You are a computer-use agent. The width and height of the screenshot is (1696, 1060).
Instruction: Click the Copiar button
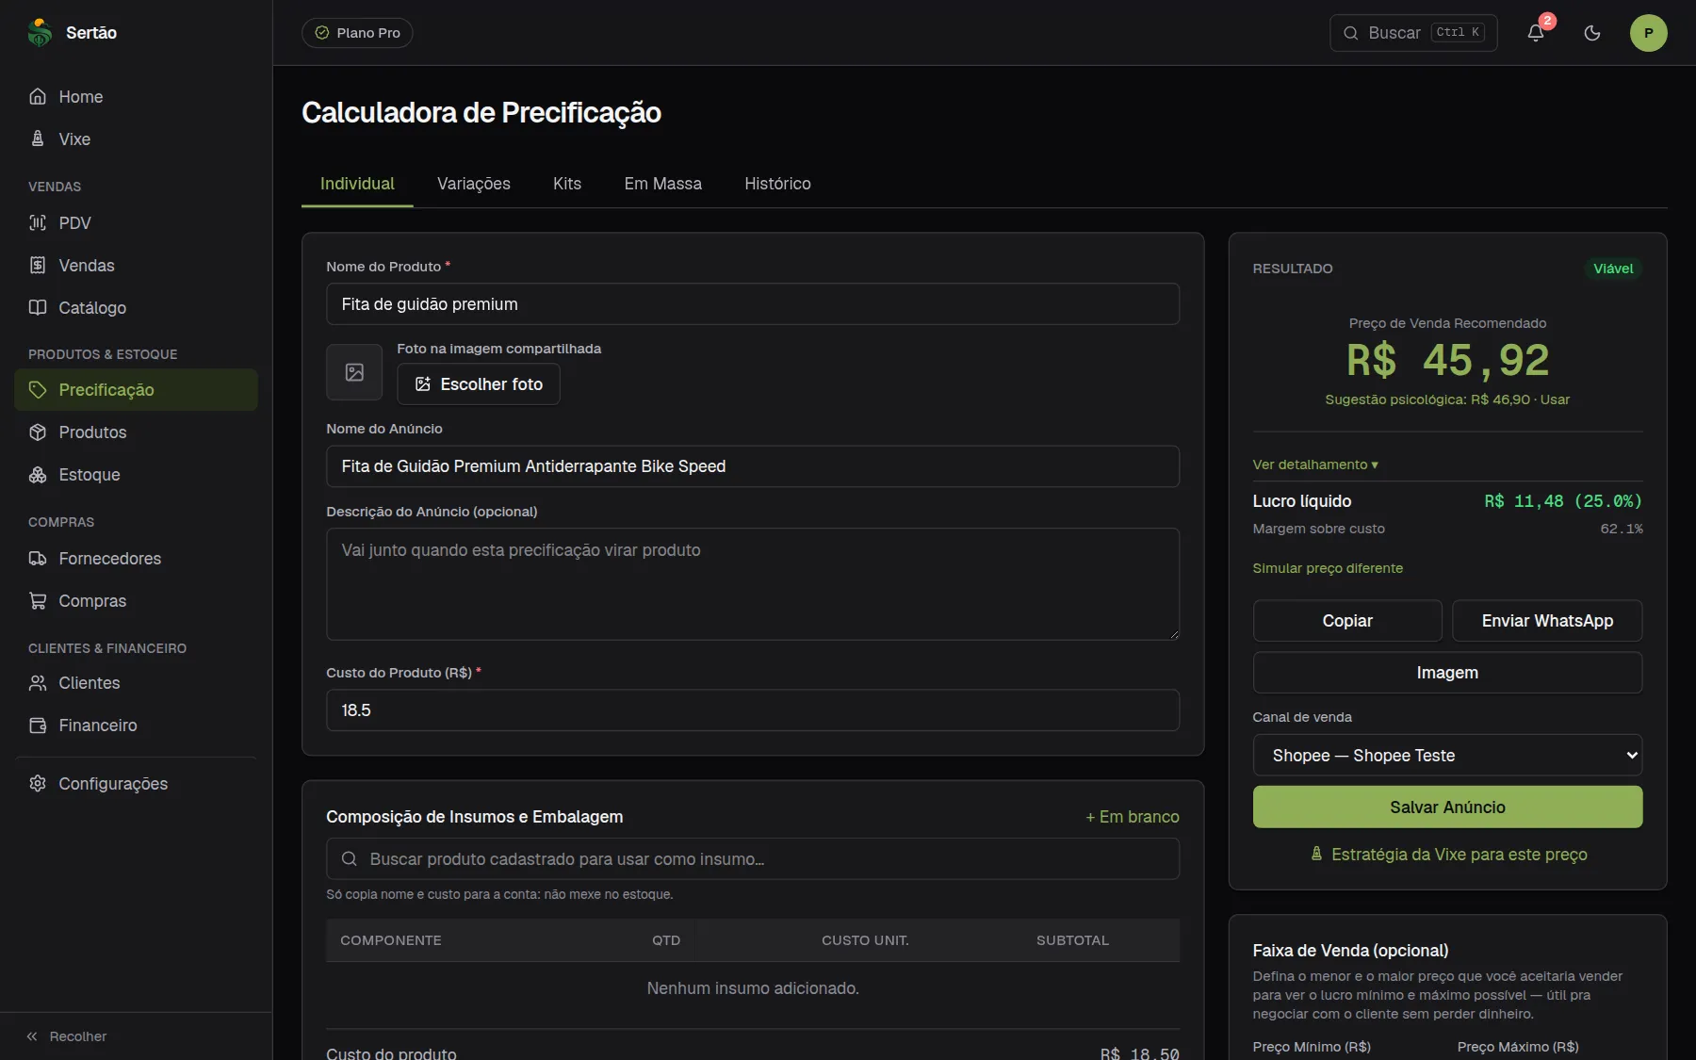tap(1347, 621)
